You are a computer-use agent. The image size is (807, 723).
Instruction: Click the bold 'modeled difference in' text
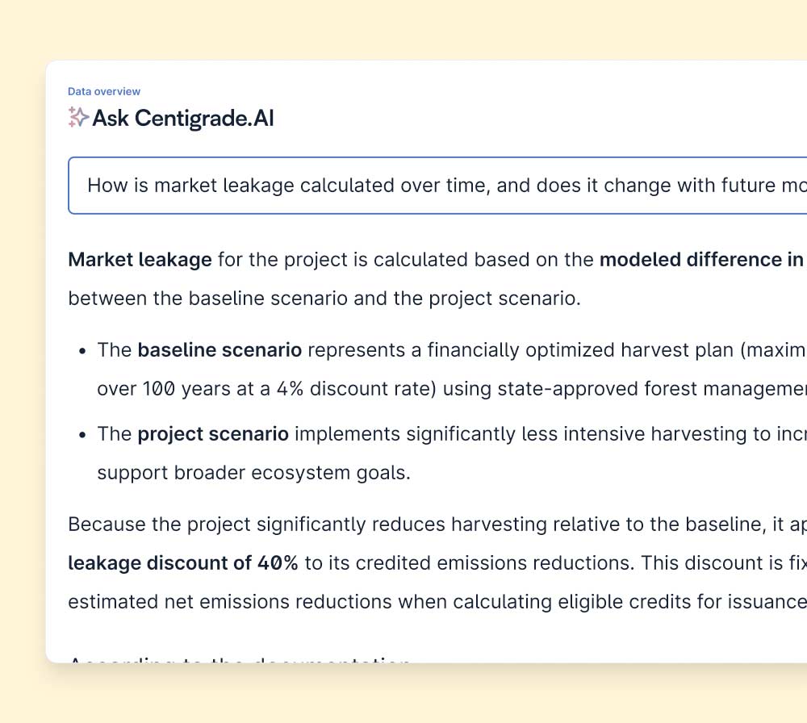700,260
